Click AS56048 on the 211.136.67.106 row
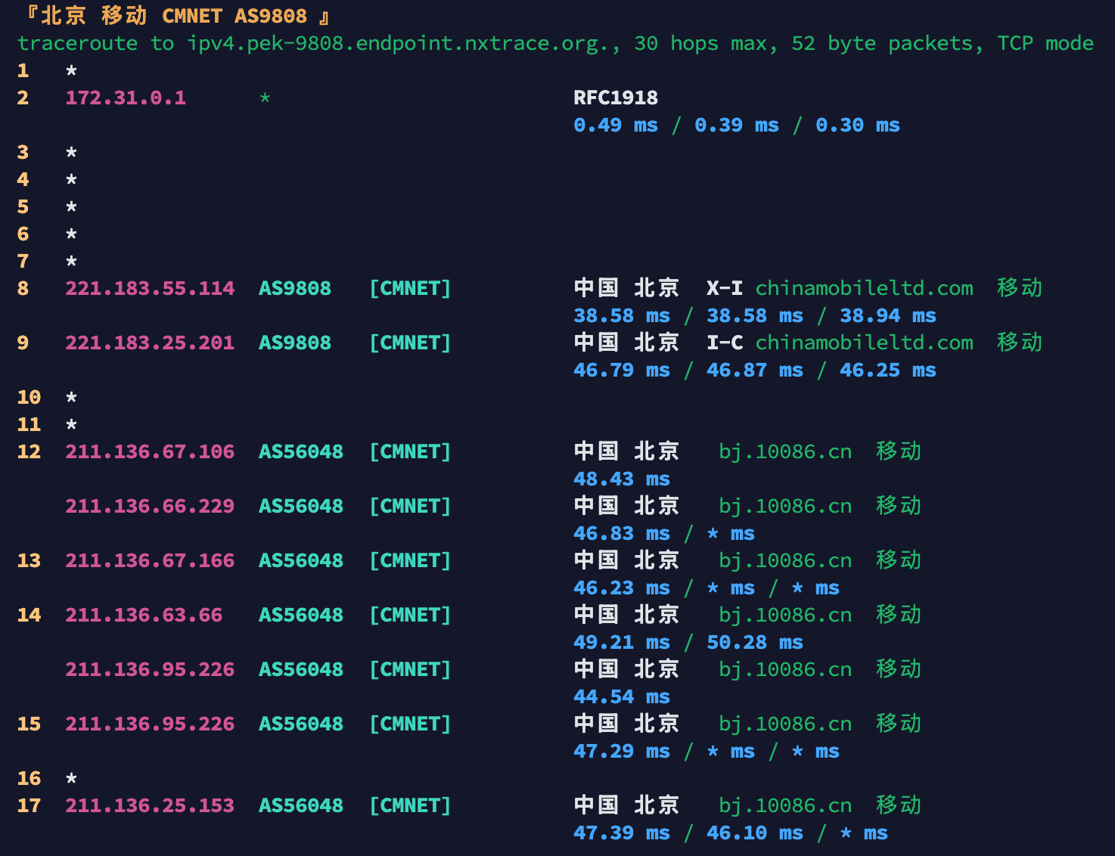Image resolution: width=1115 pixels, height=856 pixels. click(x=301, y=452)
